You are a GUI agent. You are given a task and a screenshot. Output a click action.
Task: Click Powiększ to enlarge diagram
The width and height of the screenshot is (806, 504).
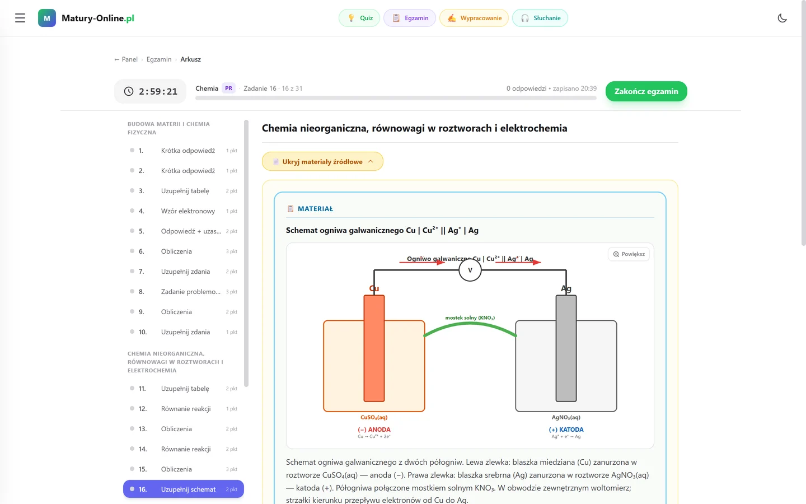click(x=629, y=254)
